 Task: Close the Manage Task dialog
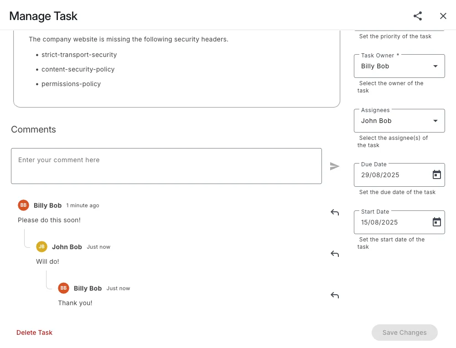tap(443, 16)
